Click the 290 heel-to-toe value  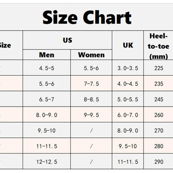coord(159,162)
